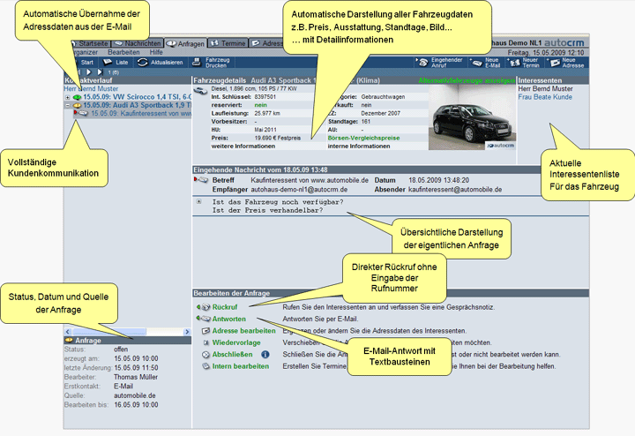Open the Bearbeiten menu
Image resolution: width=635 pixels, height=436 pixels.
tap(123, 52)
